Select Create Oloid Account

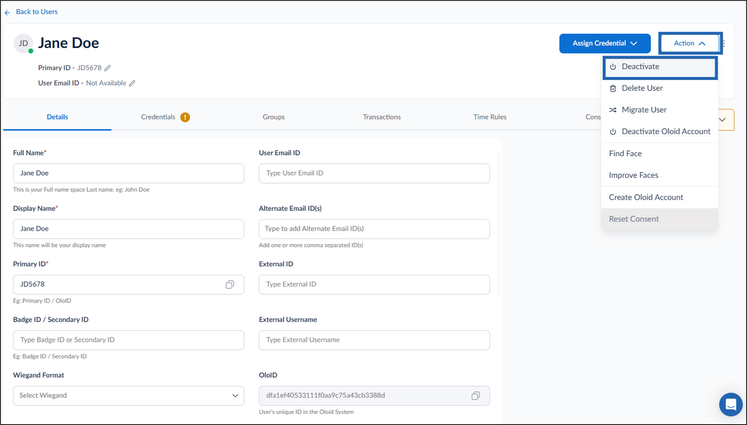pyautogui.click(x=660, y=197)
